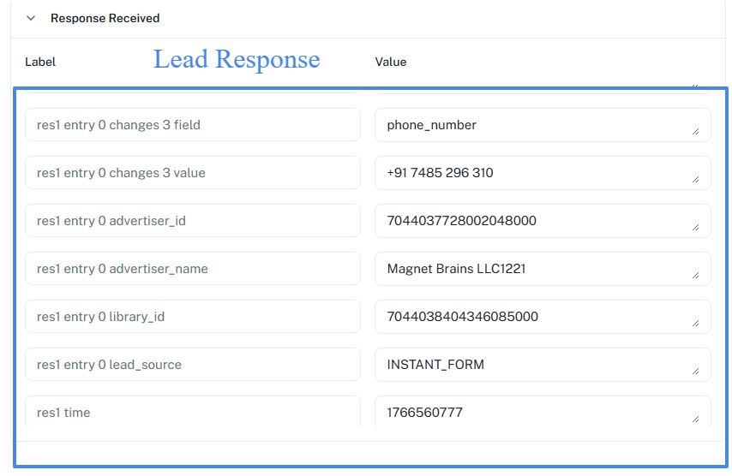Click the lead_source label field

click(192, 365)
